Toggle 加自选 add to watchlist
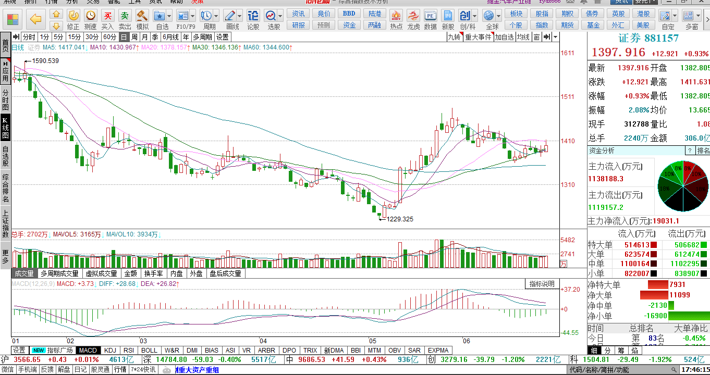The width and height of the screenshot is (710, 375). (504, 37)
